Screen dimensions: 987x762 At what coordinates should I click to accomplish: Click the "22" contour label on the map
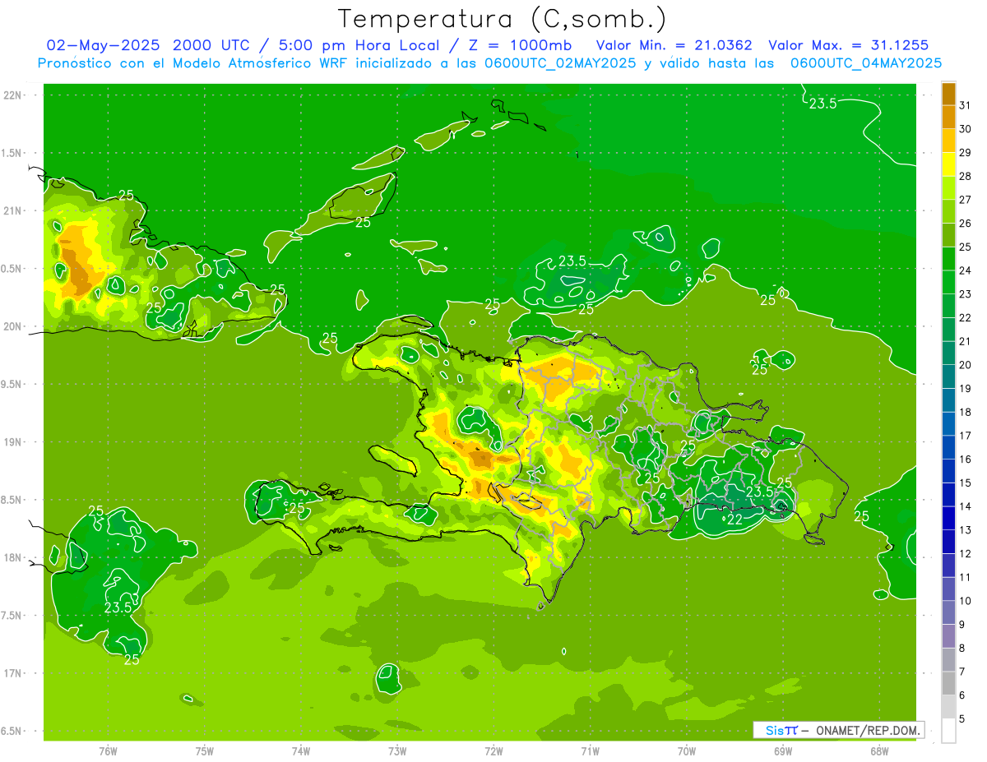(734, 520)
